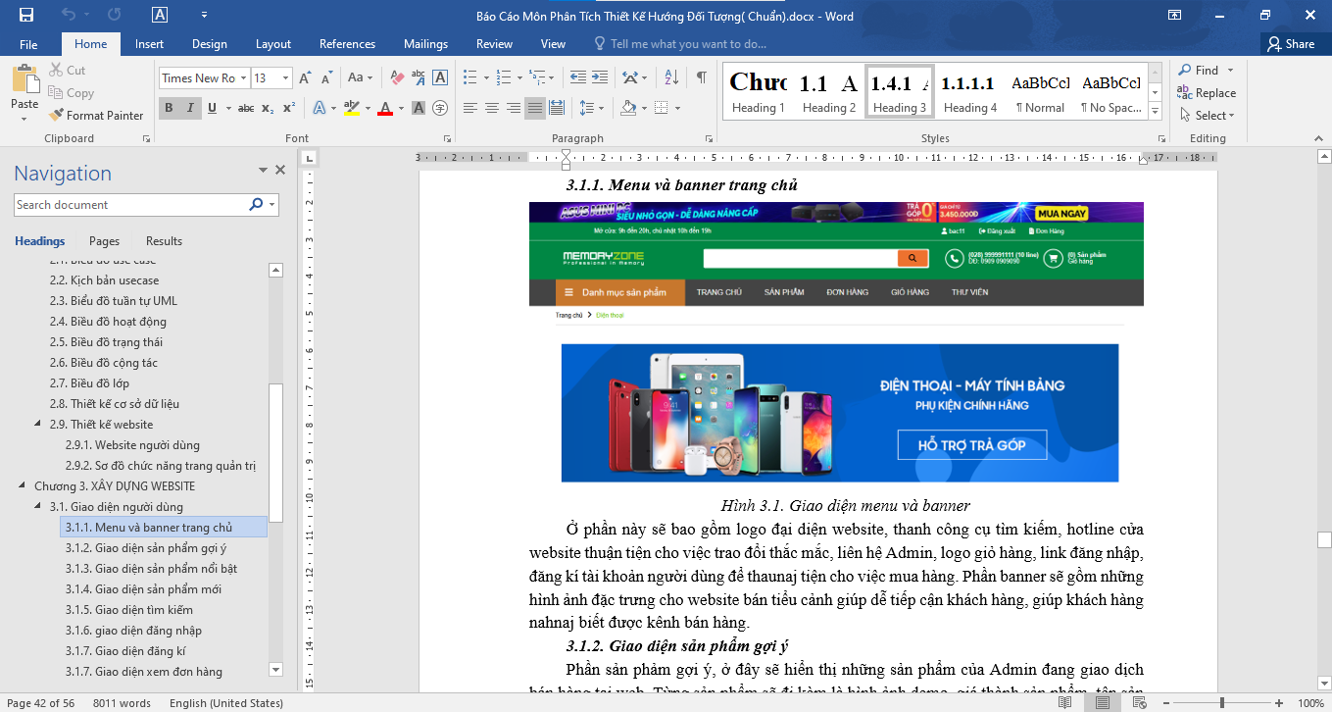Open the font name dropdown
The width and height of the screenshot is (1332, 712).
click(x=243, y=78)
